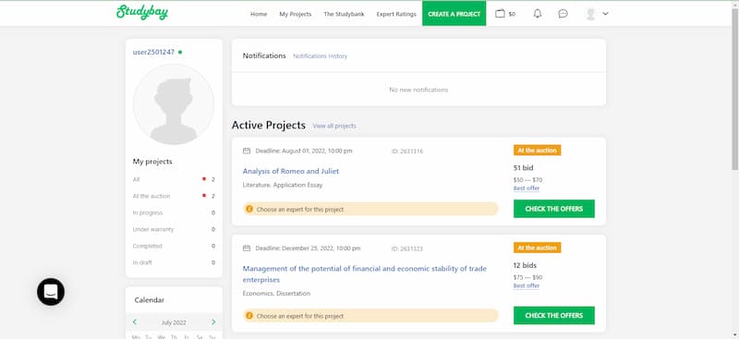Screen dimensions: 739x339
Task: Click the $75 — $90 price range
Action: (527, 277)
